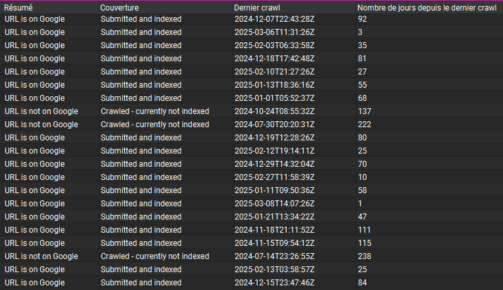This screenshot has height=290, width=503.
Task: Click 'Crawled - currently not indexed' for 2024-07-14 crawl
Action: point(155,256)
